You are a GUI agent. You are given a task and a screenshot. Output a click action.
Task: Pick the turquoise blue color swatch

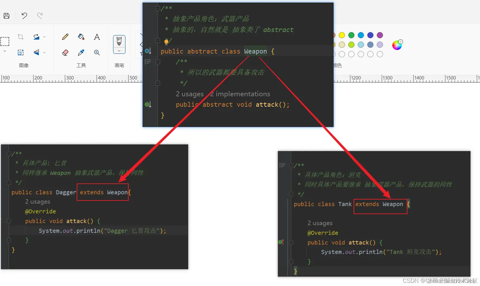point(361,35)
